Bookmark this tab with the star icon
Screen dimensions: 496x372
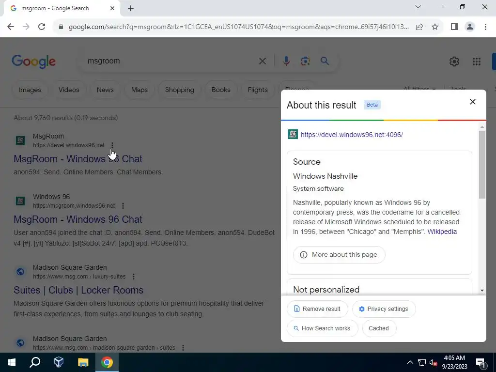click(x=435, y=27)
